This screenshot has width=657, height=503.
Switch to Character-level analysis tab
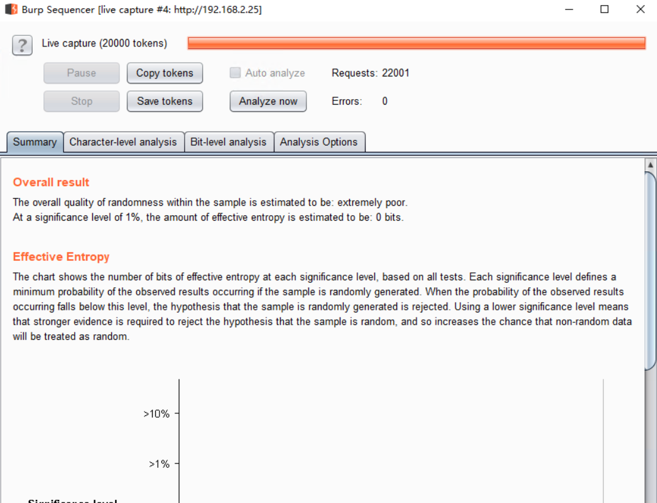click(123, 142)
